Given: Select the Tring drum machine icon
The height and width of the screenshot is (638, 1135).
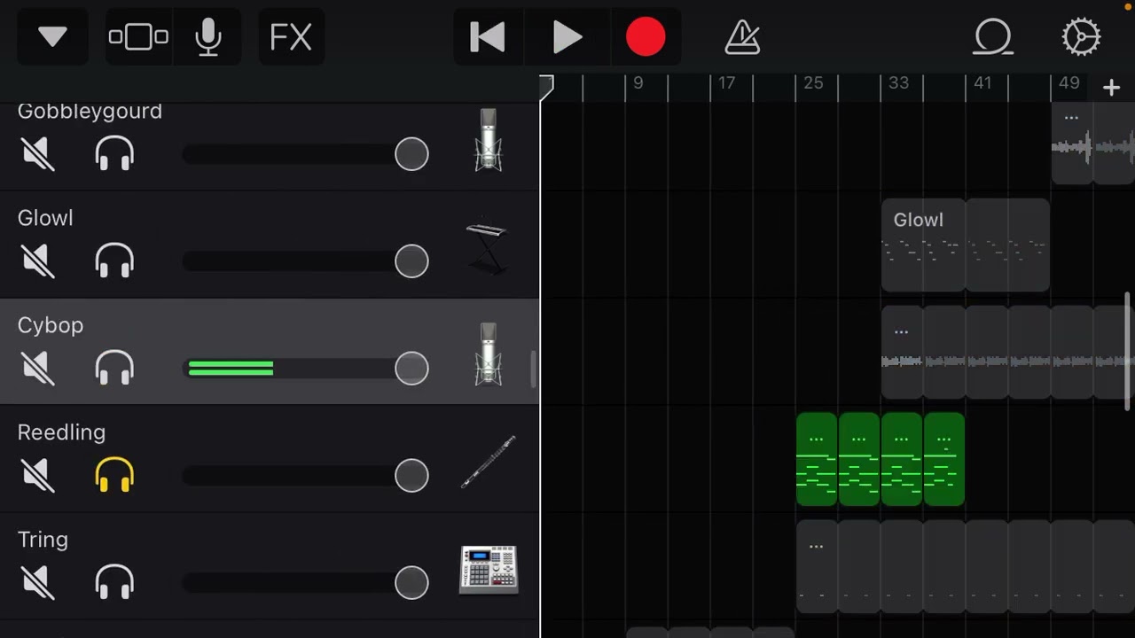Looking at the screenshot, I should 489,569.
